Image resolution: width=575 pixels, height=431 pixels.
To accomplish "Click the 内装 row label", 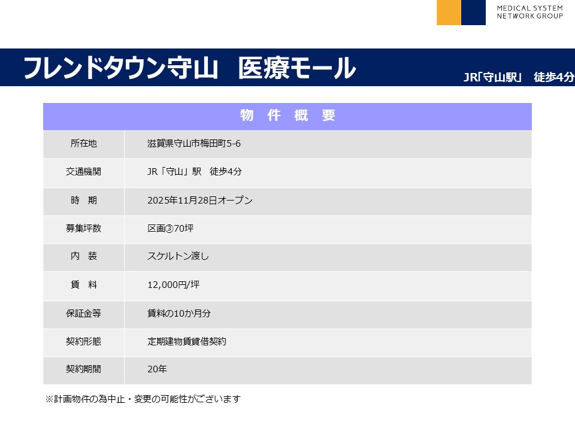I will tap(83, 256).
